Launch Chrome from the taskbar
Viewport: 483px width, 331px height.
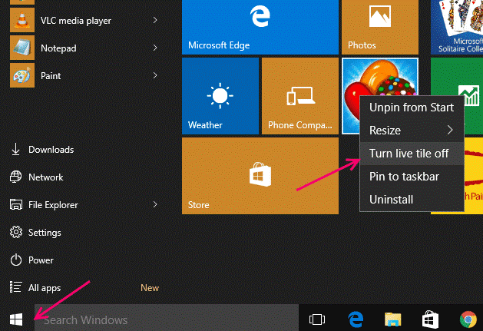468,319
